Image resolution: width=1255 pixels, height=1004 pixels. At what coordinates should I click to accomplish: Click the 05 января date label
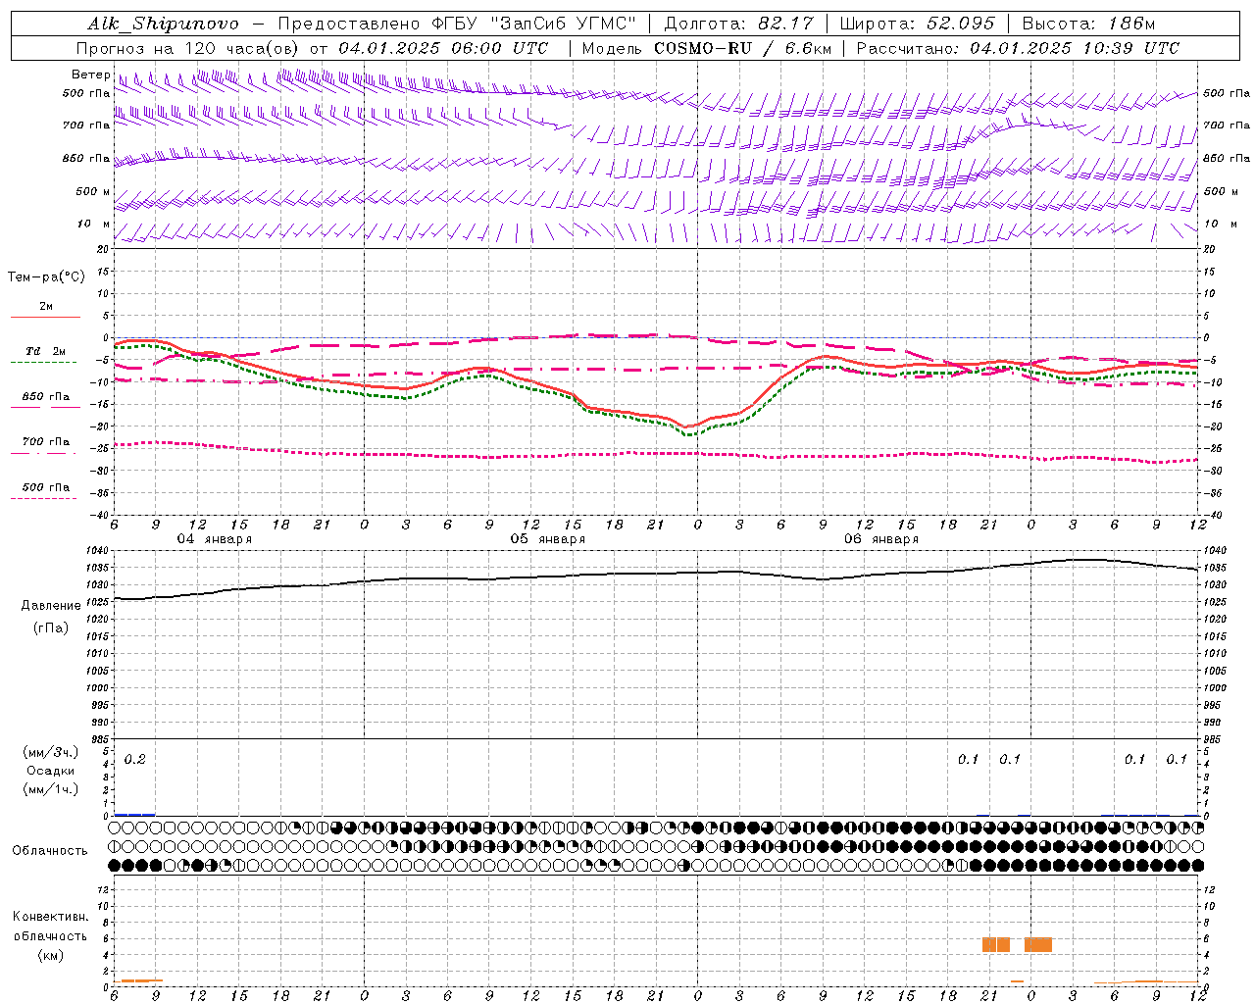pos(547,539)
